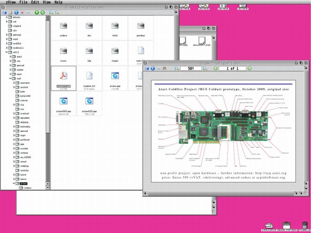Click the tree scrollbar up arrow
The image size is (311, 233).
(x=48, y=184)
